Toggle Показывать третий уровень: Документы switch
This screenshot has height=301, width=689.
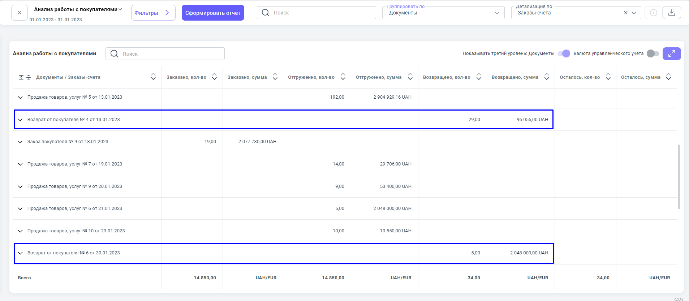[564, 53]
